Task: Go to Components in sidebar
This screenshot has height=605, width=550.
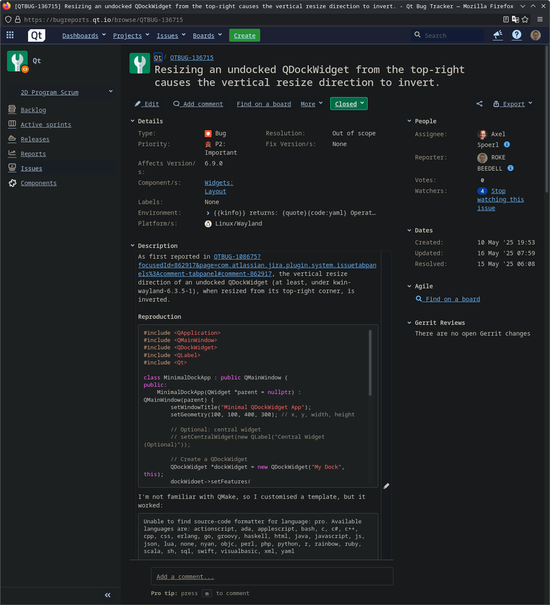Action: point(39,183)
